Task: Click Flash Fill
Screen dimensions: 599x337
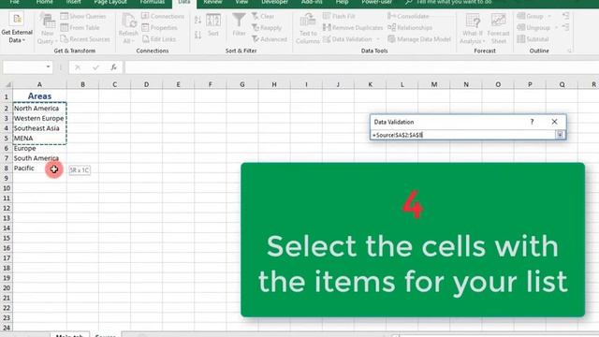Action: pyautogui.click(x=339, y=17)
